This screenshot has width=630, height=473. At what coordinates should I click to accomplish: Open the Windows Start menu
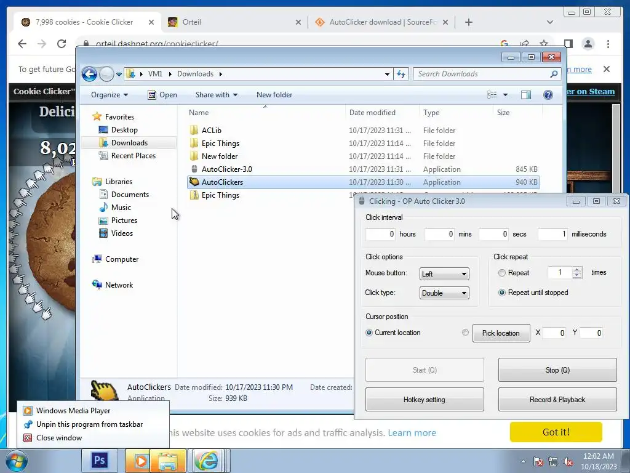pyautogui.click(x=15, y=461)
